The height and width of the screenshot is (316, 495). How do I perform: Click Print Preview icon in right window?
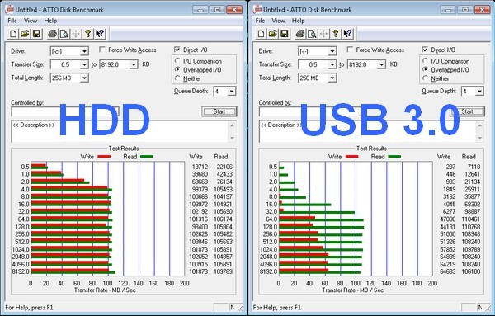pos(312,34)
